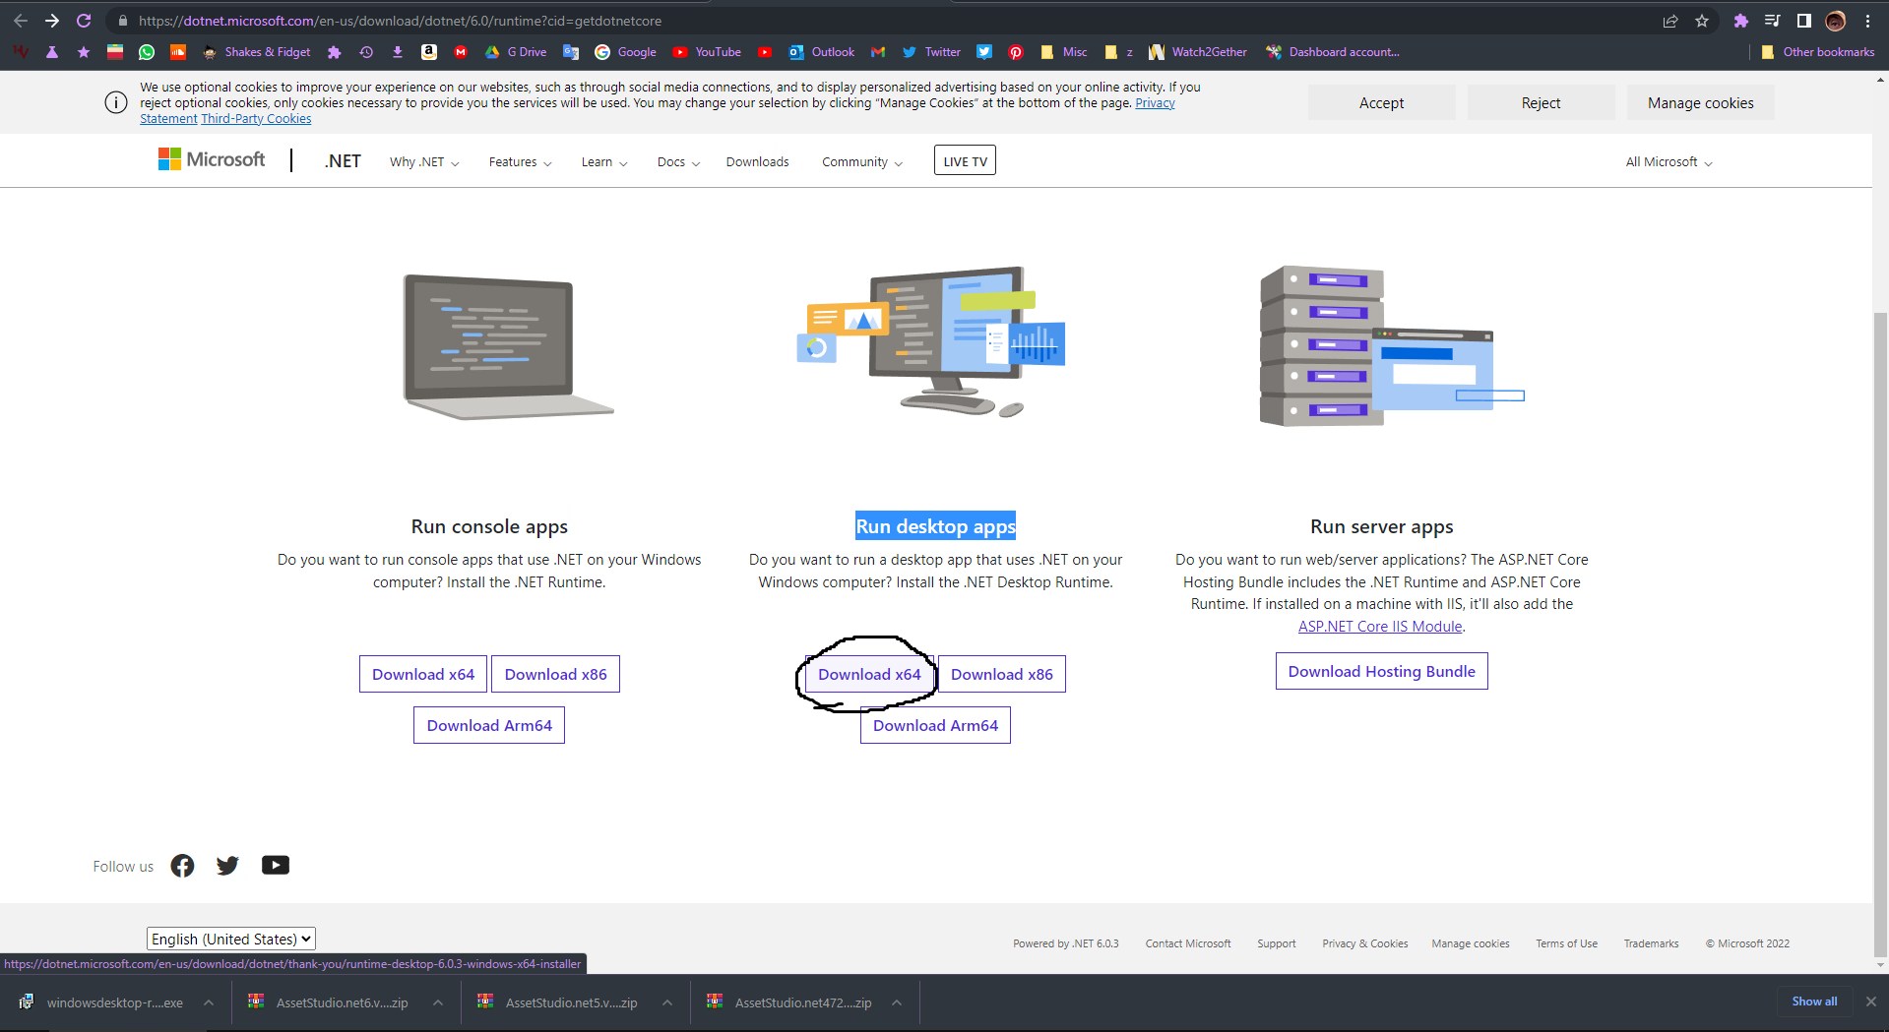1889x1032 pixels.
Task: Download Arm64 console apps runtime
Action: 489,725
